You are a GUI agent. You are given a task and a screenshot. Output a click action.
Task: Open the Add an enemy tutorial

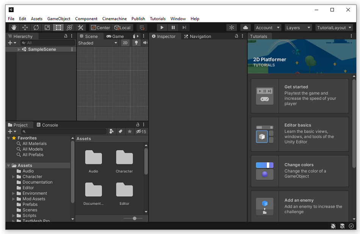click(300, 206)
